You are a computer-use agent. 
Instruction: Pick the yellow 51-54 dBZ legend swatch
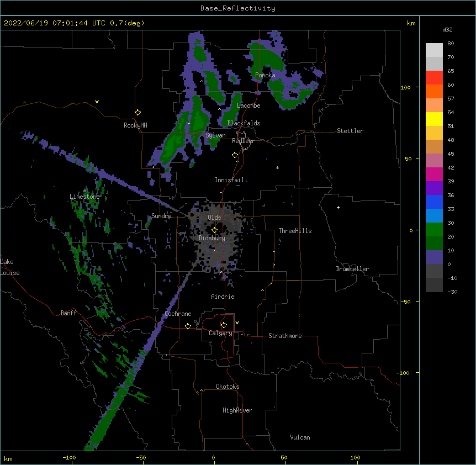434,119
